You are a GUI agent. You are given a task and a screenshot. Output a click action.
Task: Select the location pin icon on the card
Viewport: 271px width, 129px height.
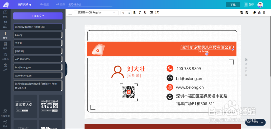click(x=170, y=97)
